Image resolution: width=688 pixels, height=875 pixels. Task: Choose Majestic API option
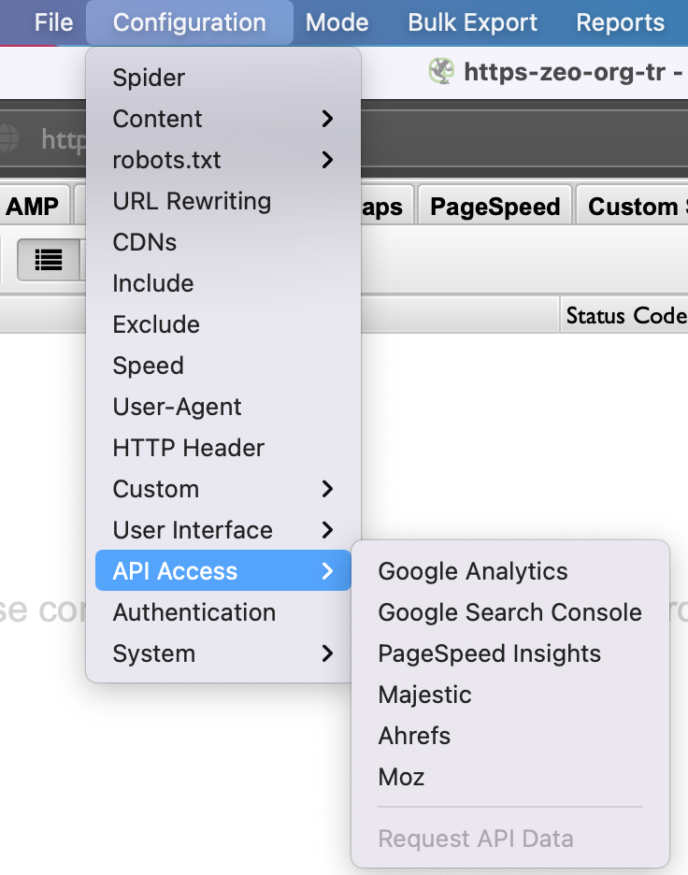tap(510, 695)
